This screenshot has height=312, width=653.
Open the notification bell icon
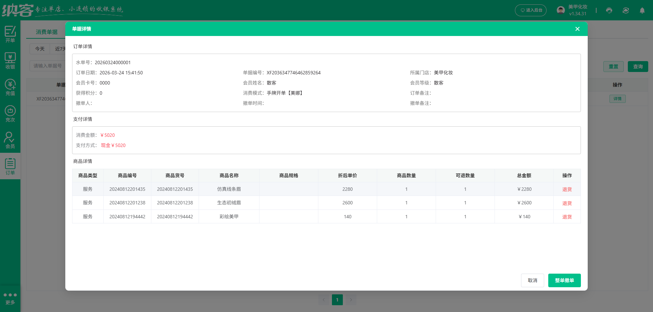click(642, 11)
